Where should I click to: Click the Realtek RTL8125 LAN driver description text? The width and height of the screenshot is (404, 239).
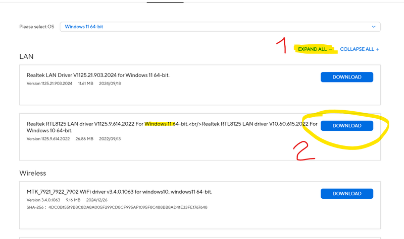(x=172, y=127)
